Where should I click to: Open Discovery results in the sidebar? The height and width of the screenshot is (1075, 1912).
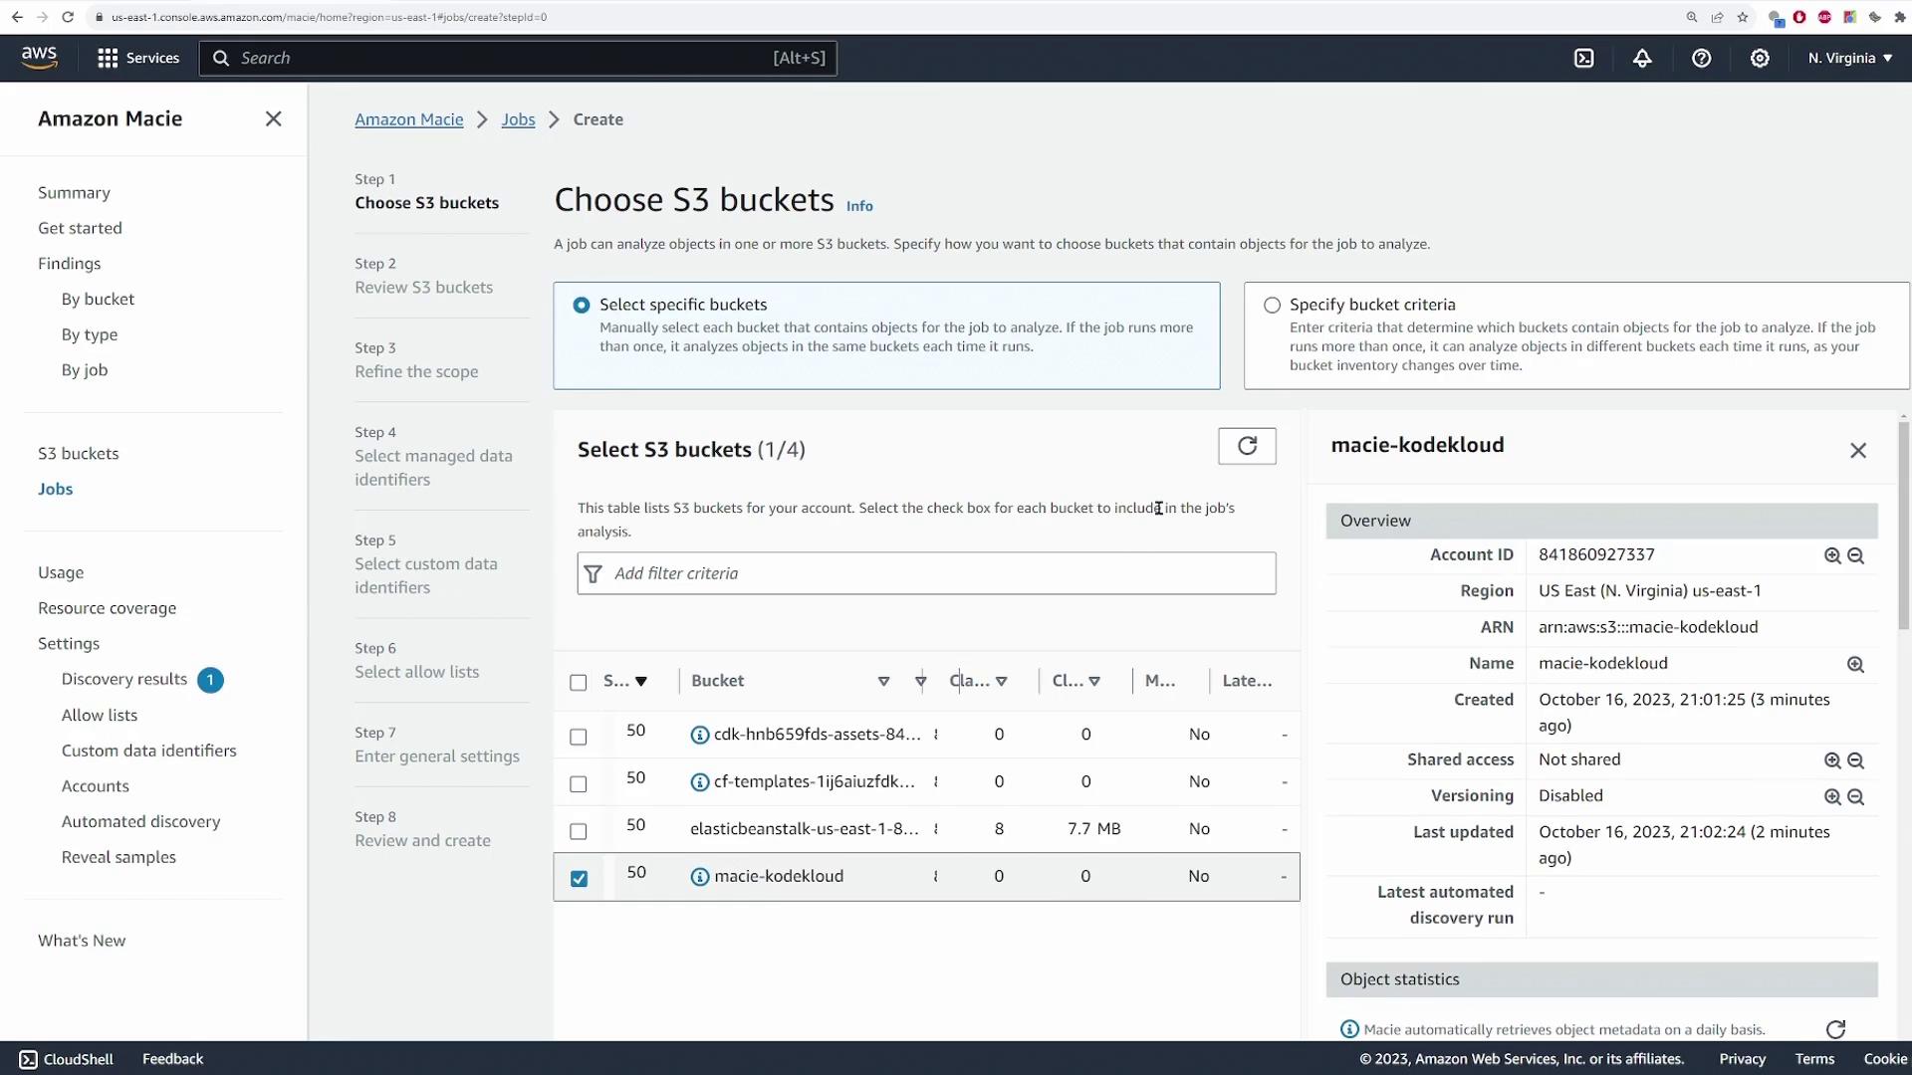[x=124, y=679]
